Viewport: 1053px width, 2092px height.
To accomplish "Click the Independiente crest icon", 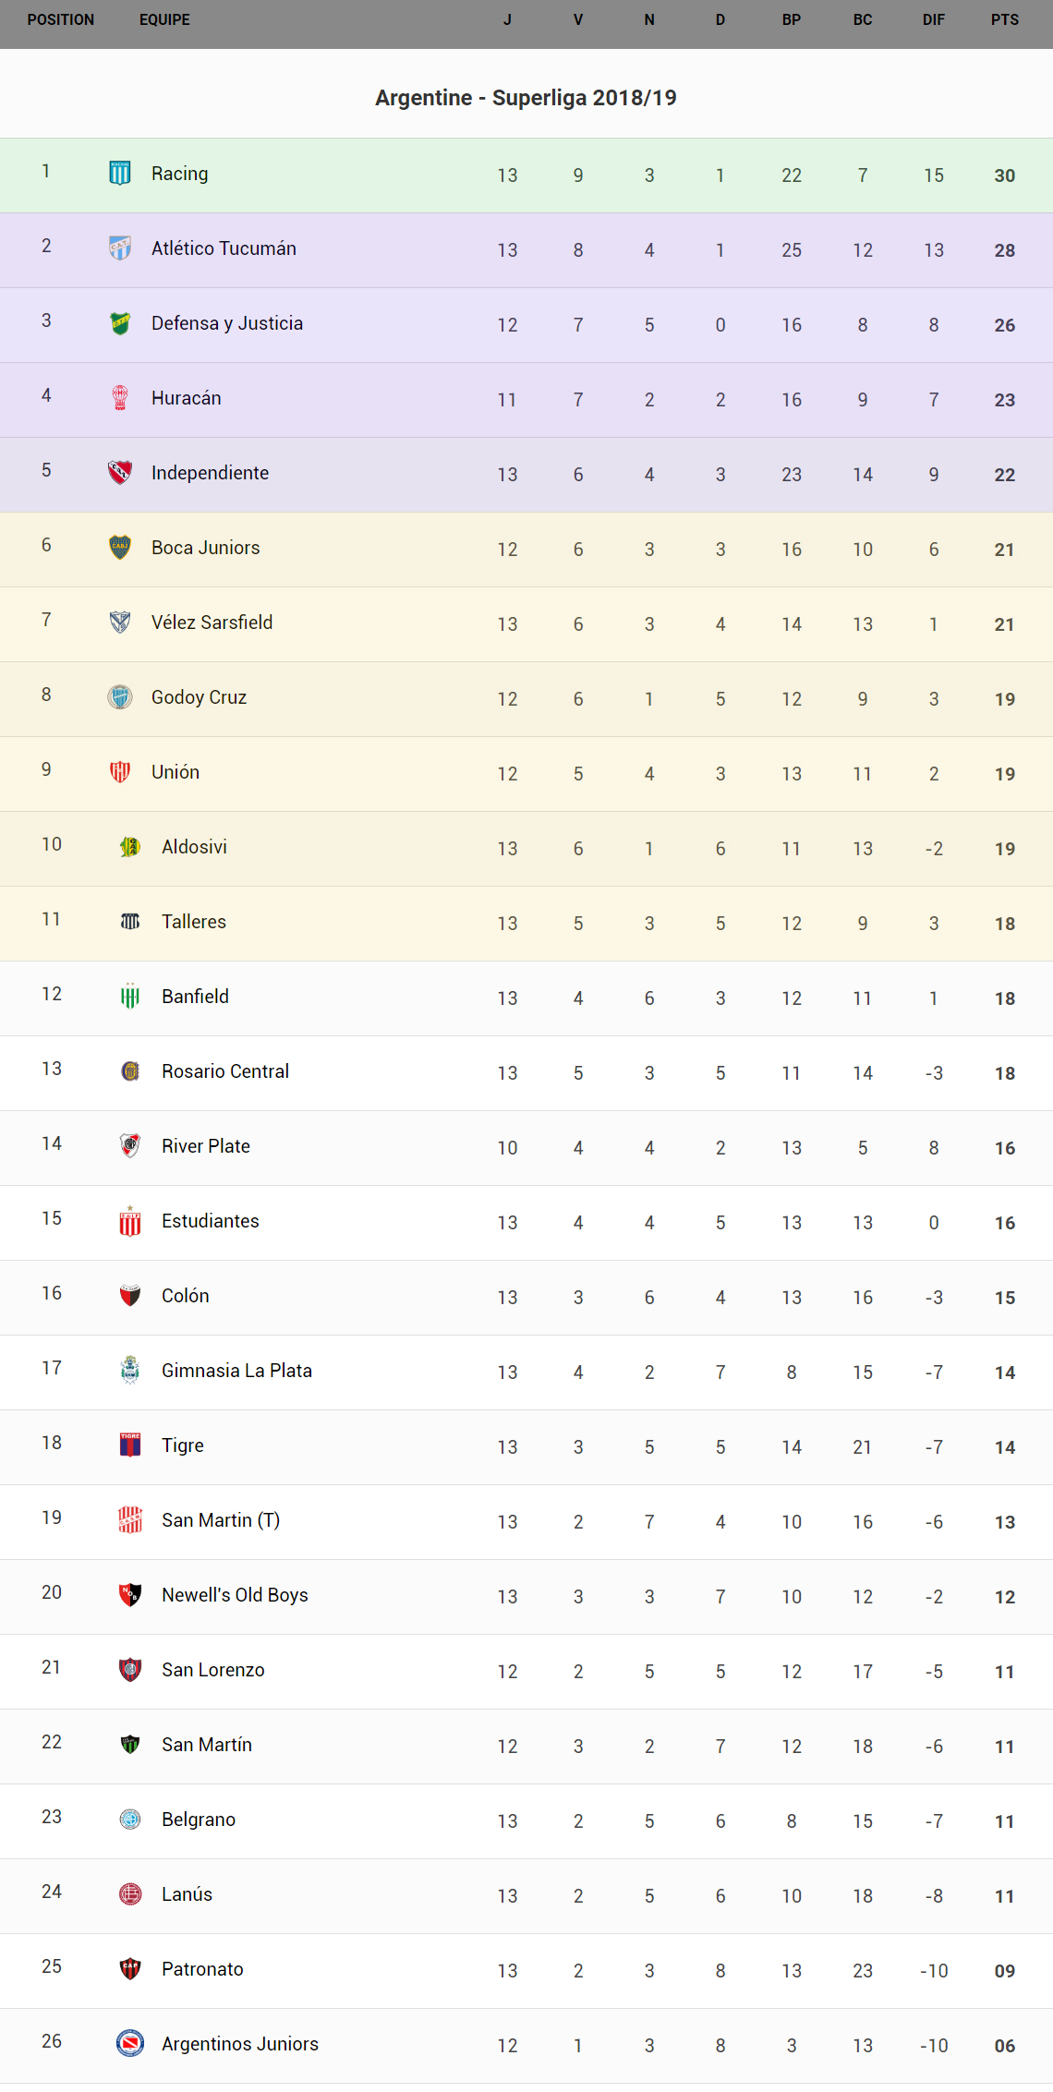I will [120, 472].
